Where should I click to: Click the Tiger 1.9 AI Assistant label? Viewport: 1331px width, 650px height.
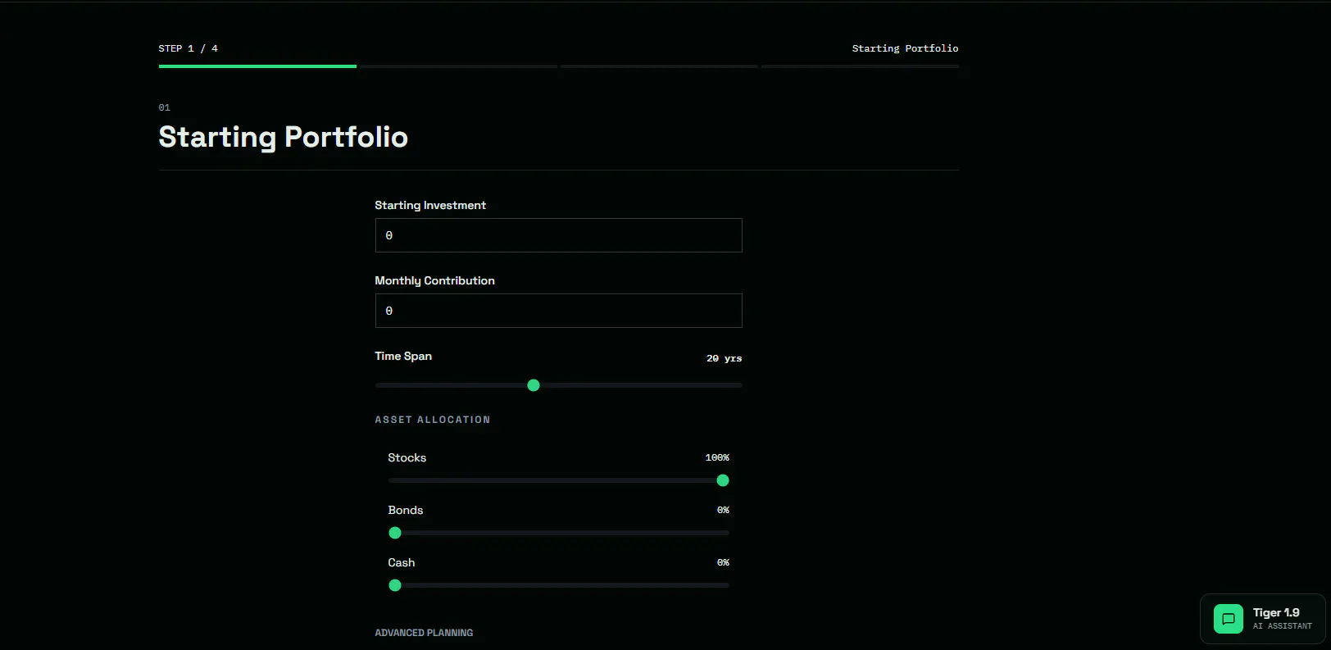tap(1282, 619)
